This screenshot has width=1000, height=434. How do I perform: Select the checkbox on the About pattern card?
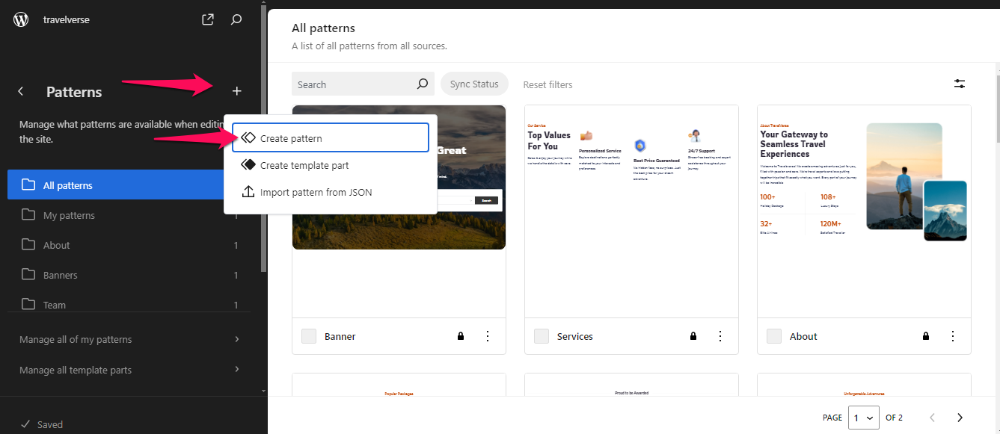[x=773, y=336]
